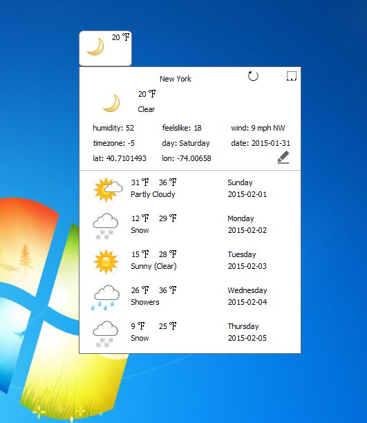Viewport: 367px width, 423px height.
Task: Click the 20 °F current temperature in panel
Action: [147, 94]
